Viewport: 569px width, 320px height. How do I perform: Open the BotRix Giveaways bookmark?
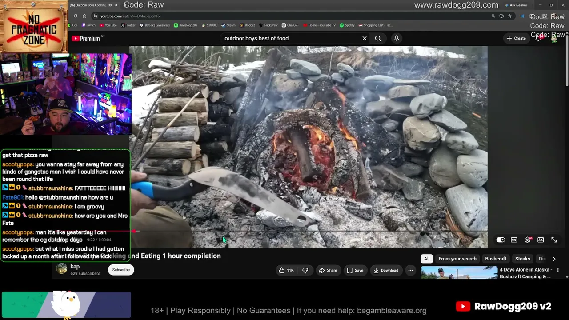click(x=155, y=25)
